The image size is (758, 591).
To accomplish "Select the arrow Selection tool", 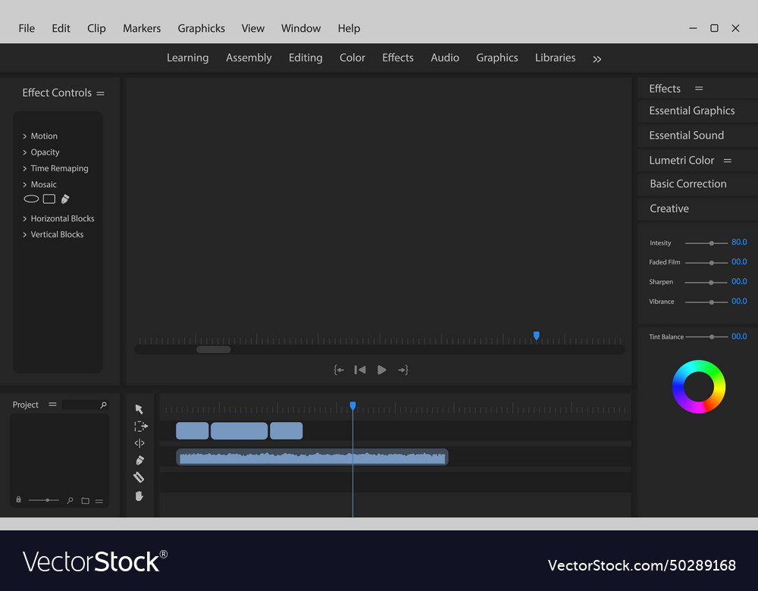I will click(x=139, y=409).
